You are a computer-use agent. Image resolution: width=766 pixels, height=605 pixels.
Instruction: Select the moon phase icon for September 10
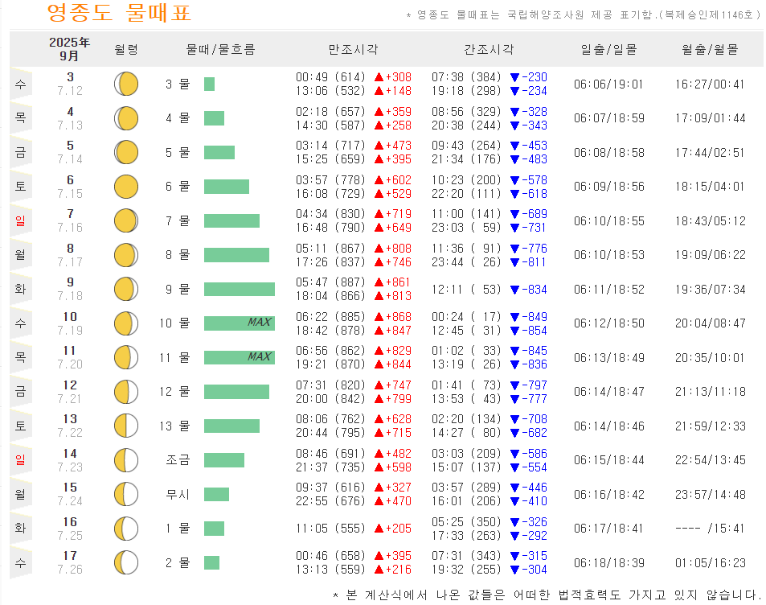tap(125, 322)
